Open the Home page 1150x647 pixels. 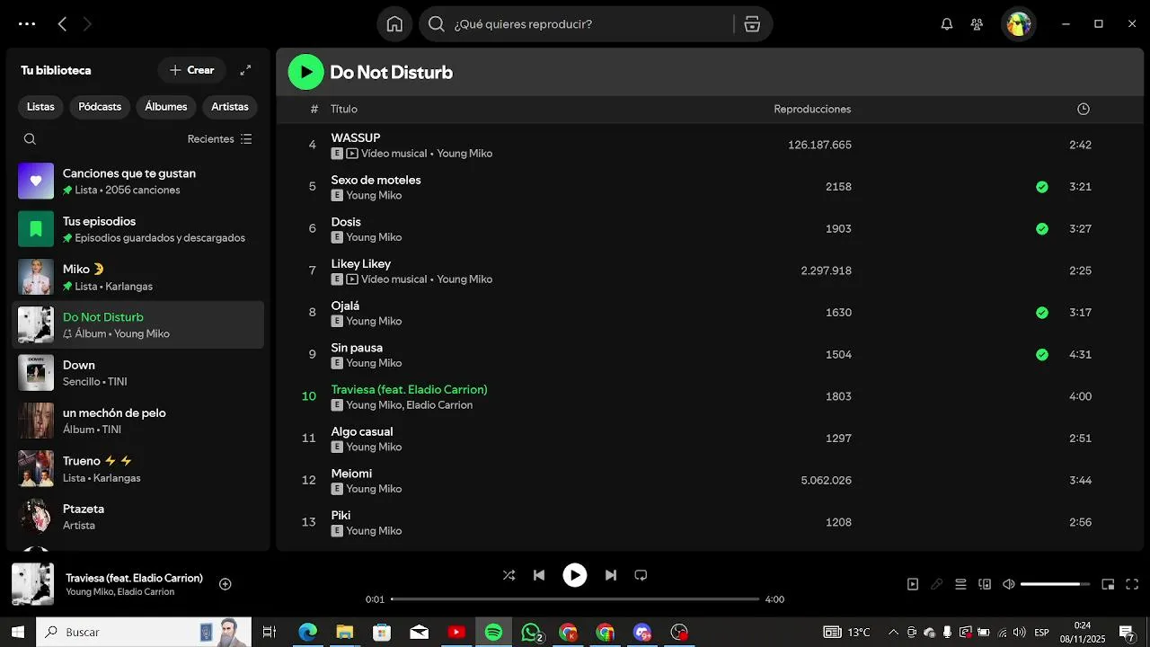(394, 24)
